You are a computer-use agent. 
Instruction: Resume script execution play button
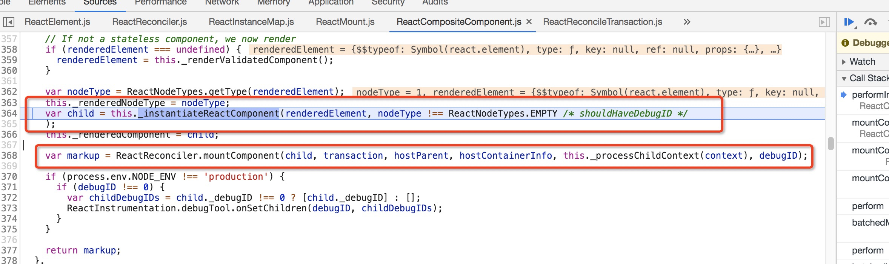tap(850, 22)
